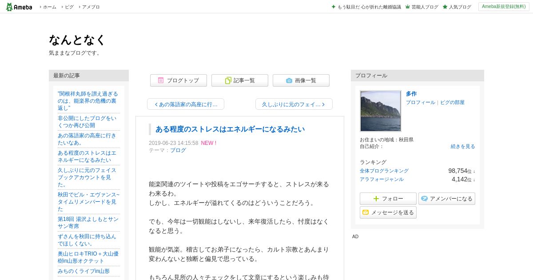This screenshot has width=533, height=280.
Task: Open the プロフィール link beside the photo
Action: [x=421, y=102]
